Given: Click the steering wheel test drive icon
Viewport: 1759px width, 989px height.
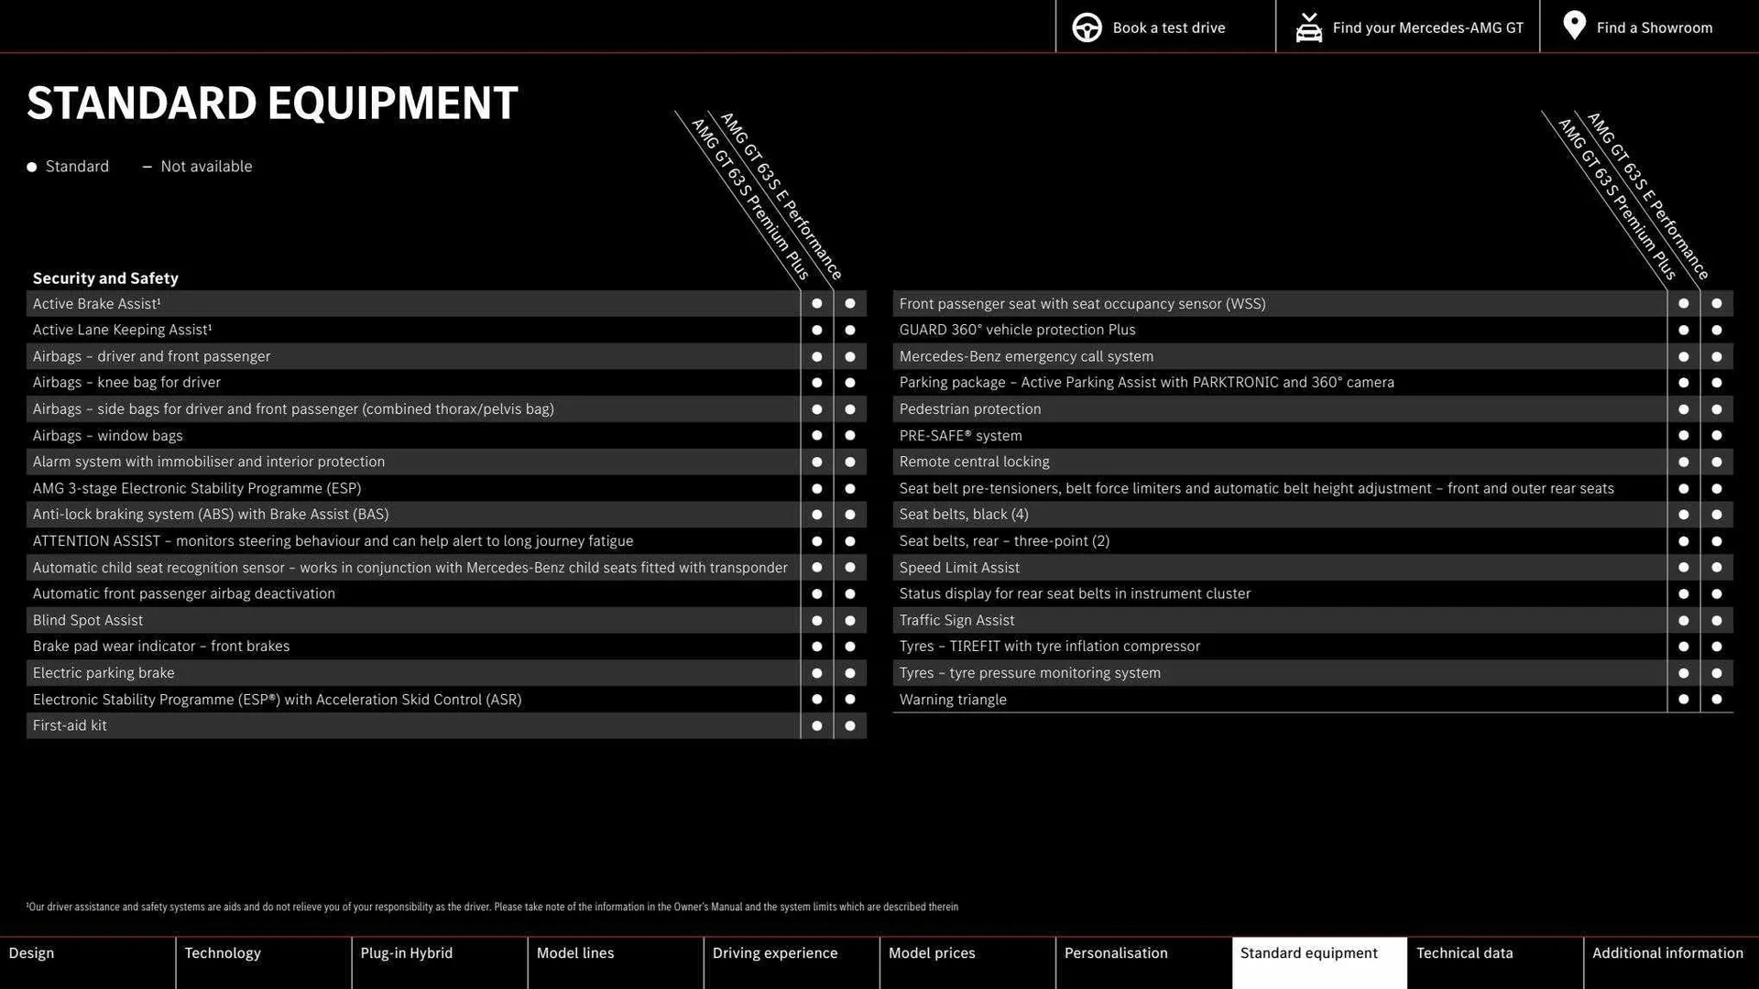Looking at the screenshot, I should [1087, 27].
